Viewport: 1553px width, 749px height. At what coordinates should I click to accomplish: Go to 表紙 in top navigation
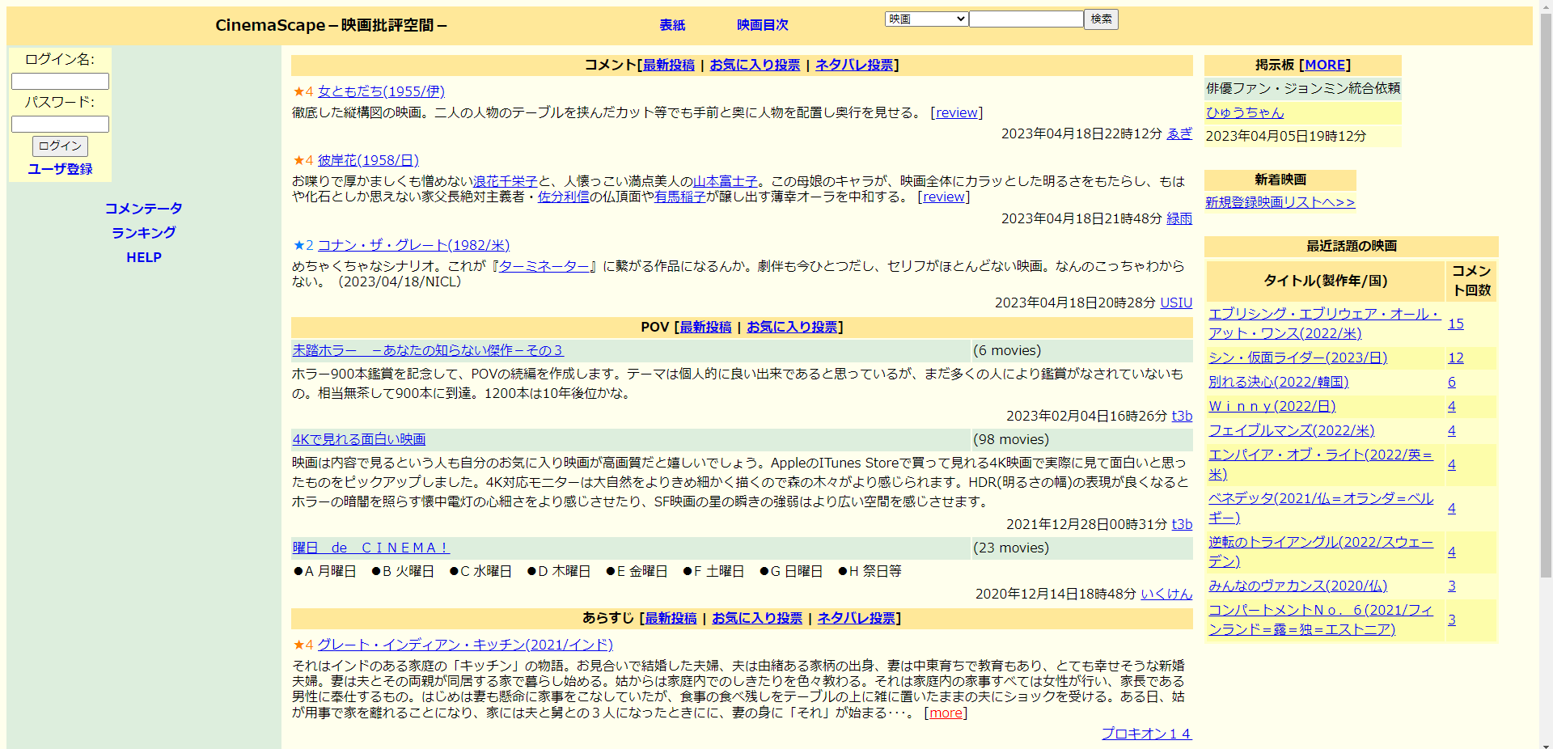(672, 25)
